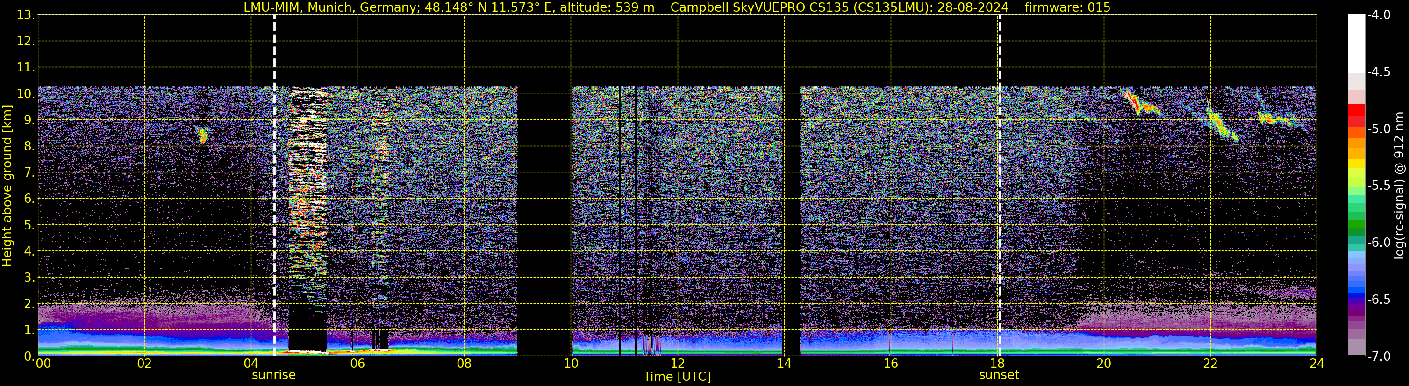Click the '5.' height axis tick label

point(29,225)
